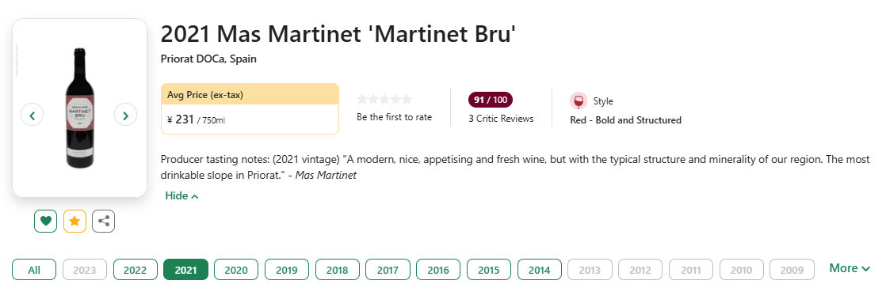Click the Avg Price (ex-tax) box
The image size is (886, 288).
click(250, 108)
